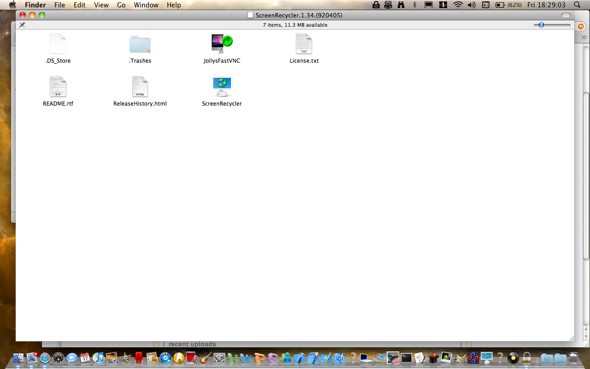This screenshot has width=590, height=369.
Task: Open the Trash in the Dock
Action: 573,357
